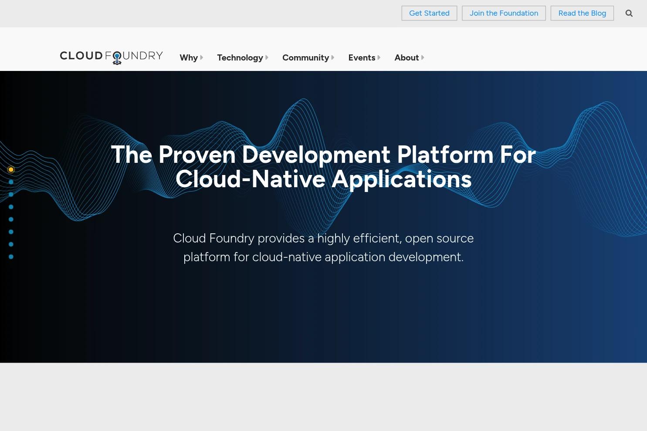Expand the arrow next to Technology
The width and height of the screenshot is (647, 431).
click(267, 57)
